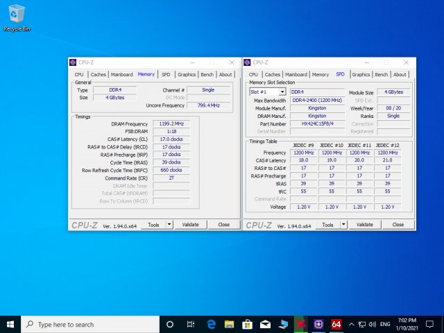
Task: Open Graphics tab in right CPU-Z window
Action: click(361, 74)
